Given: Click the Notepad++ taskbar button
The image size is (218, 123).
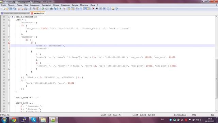Looking at the screenshot, I should point(53,120).
